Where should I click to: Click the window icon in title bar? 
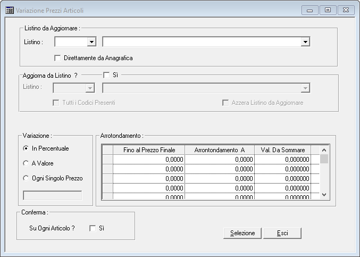click(10, 10)
